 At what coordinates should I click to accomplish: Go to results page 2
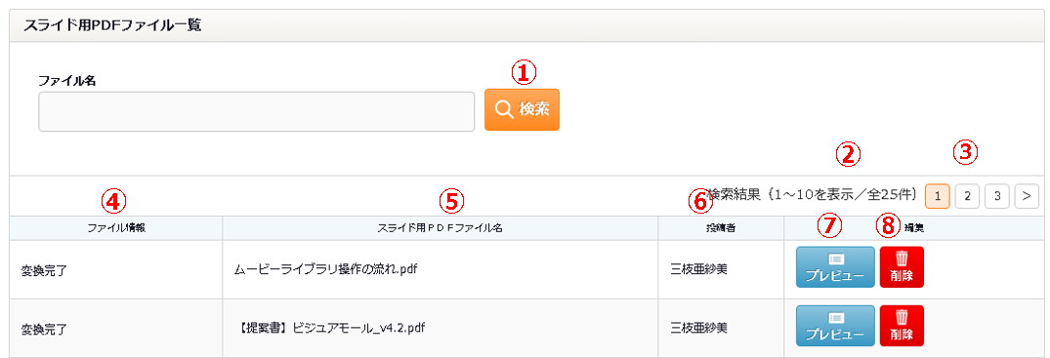pos(967,195)
